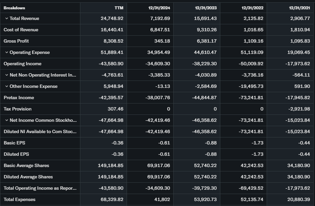Click the Tax Provision row label

pos(18,109)
